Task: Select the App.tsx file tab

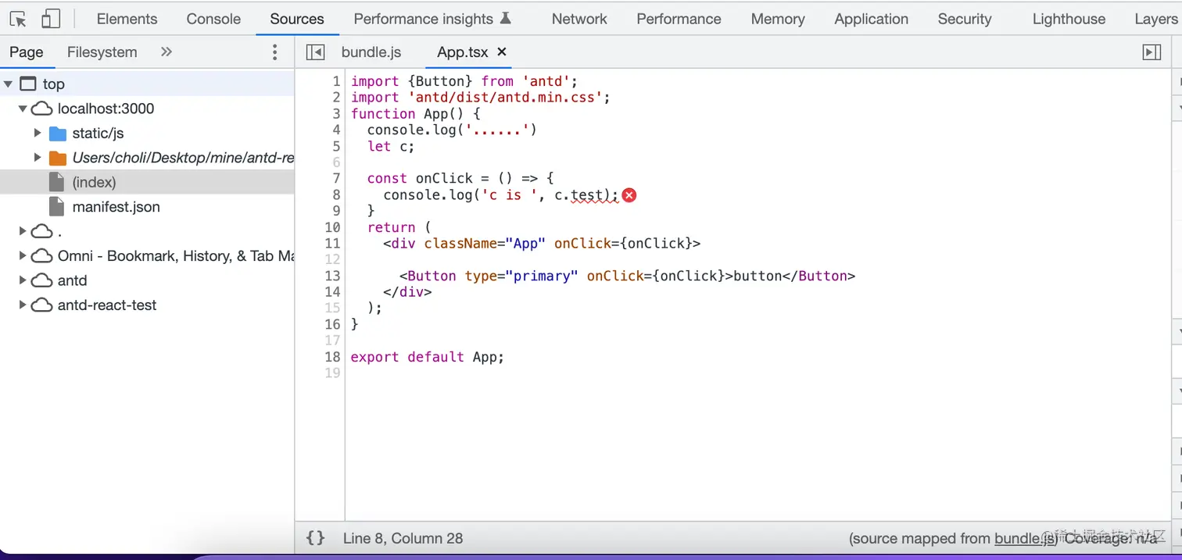Action: (x=463, y=52)
